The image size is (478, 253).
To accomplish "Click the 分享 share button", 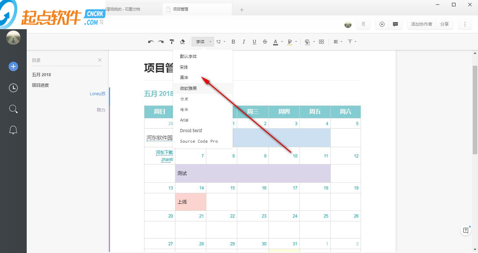I will (445, 24).
